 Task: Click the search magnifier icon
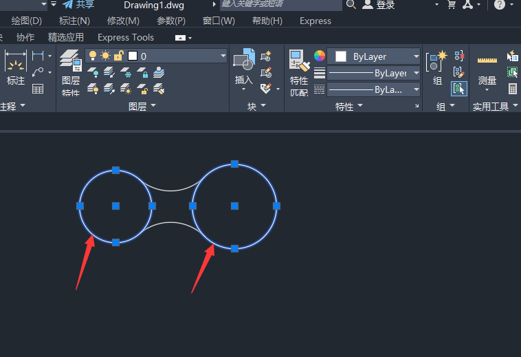coord(351,4)
